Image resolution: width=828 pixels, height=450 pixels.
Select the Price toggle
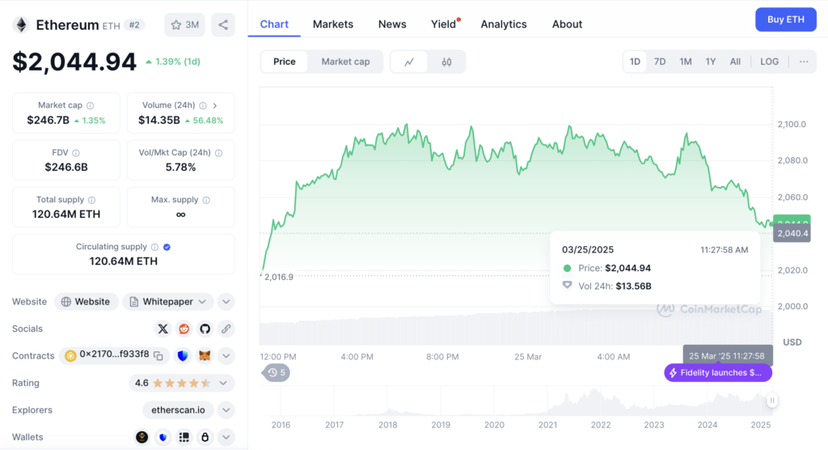[284, 62]
